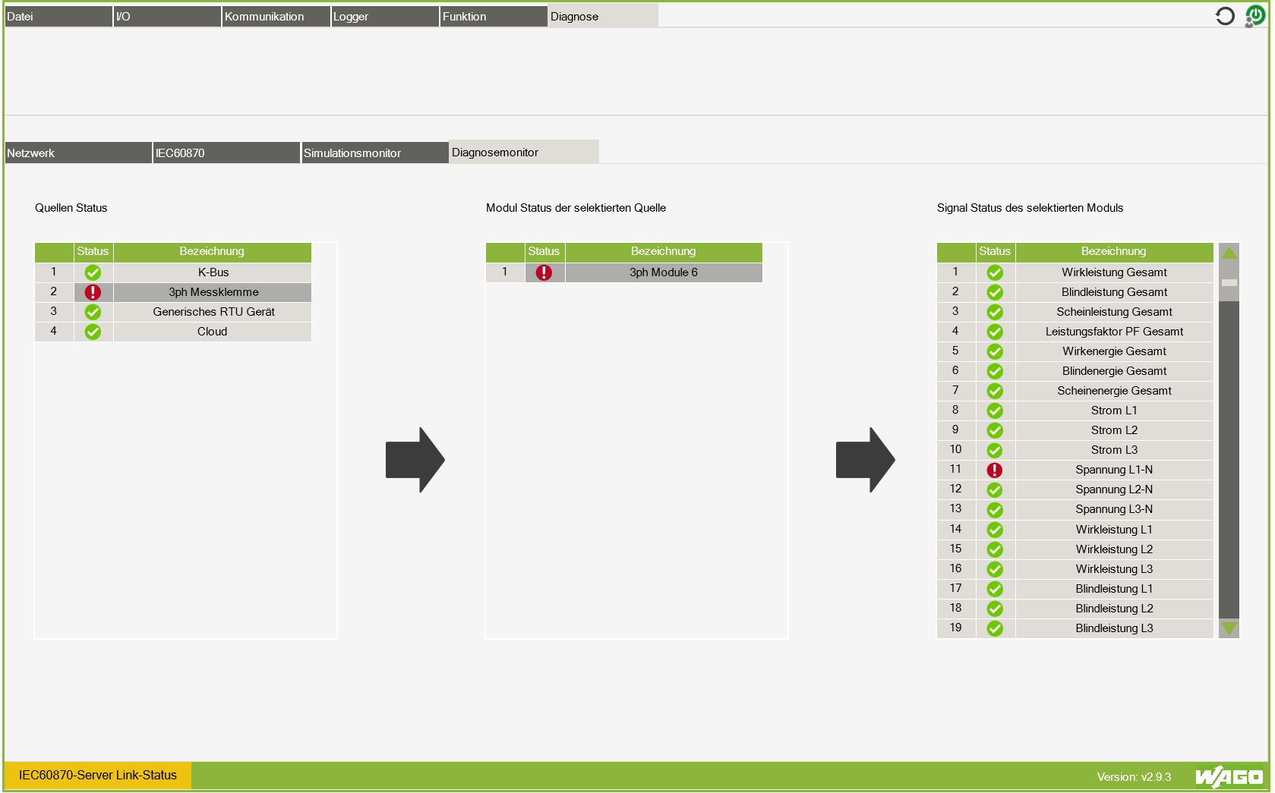Open the Kommunikation menu
1275x793 pixels.
tap(276, 17)
